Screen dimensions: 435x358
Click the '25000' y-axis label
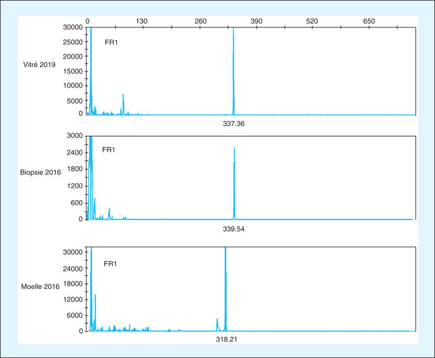(73, 42)
